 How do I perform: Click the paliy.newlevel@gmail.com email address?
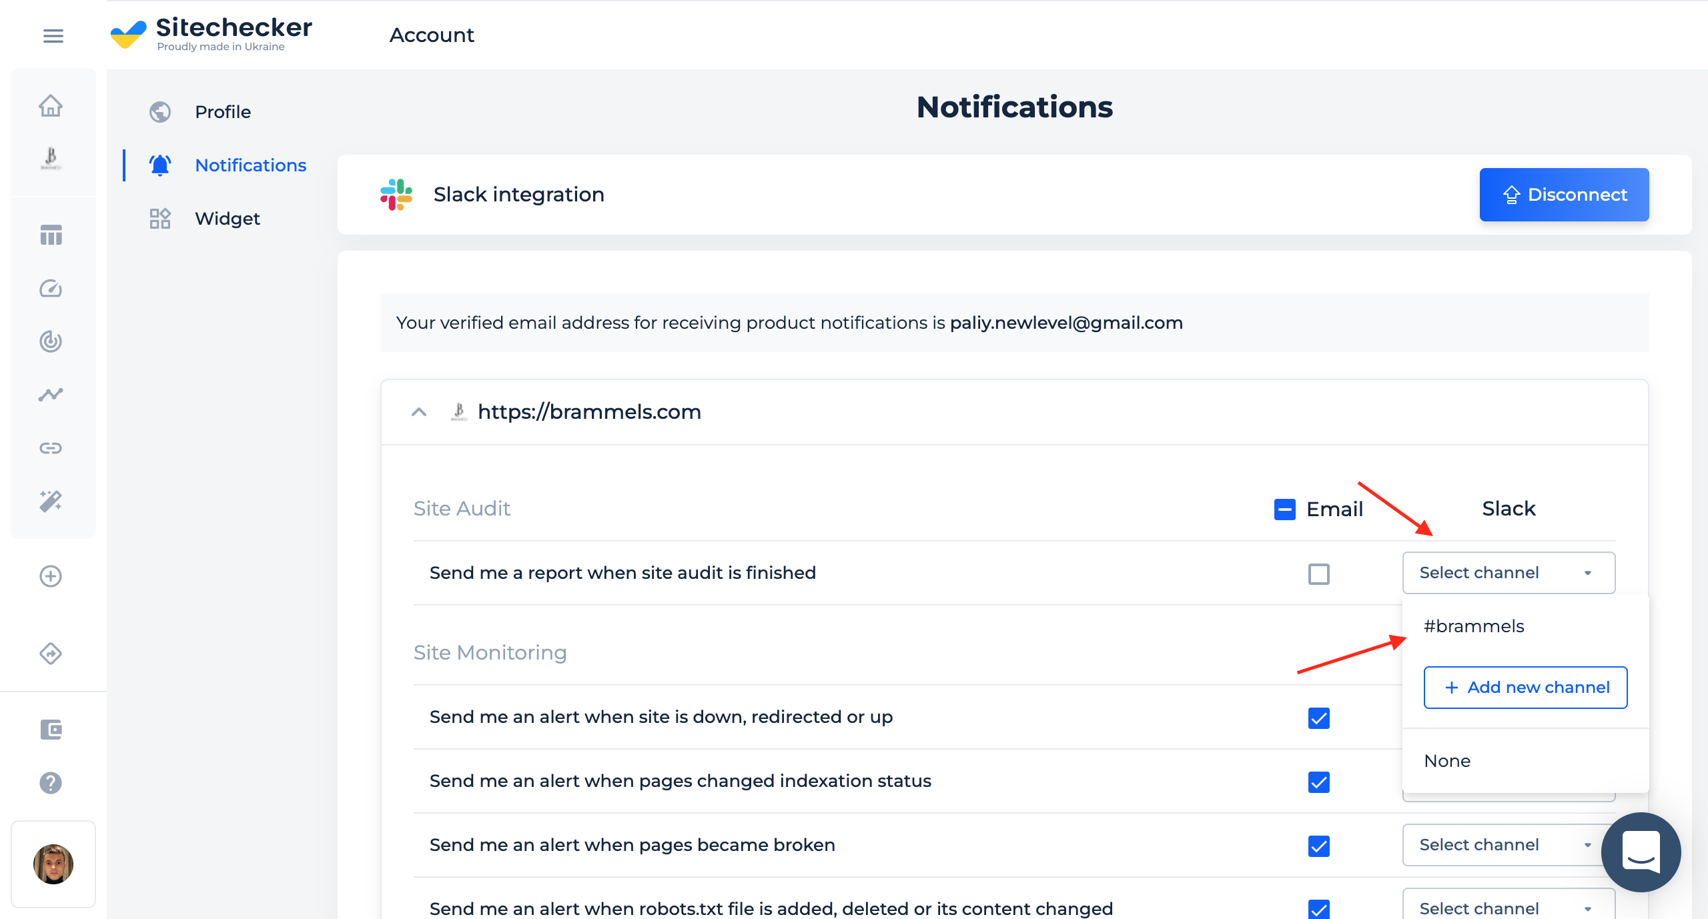pos(1066,323)
